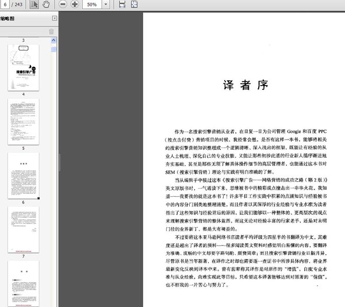Delete selected thumbnail with trash icon
Viewport: 345px width, 307px height.
pyautogui.click(x=51, y=32)
